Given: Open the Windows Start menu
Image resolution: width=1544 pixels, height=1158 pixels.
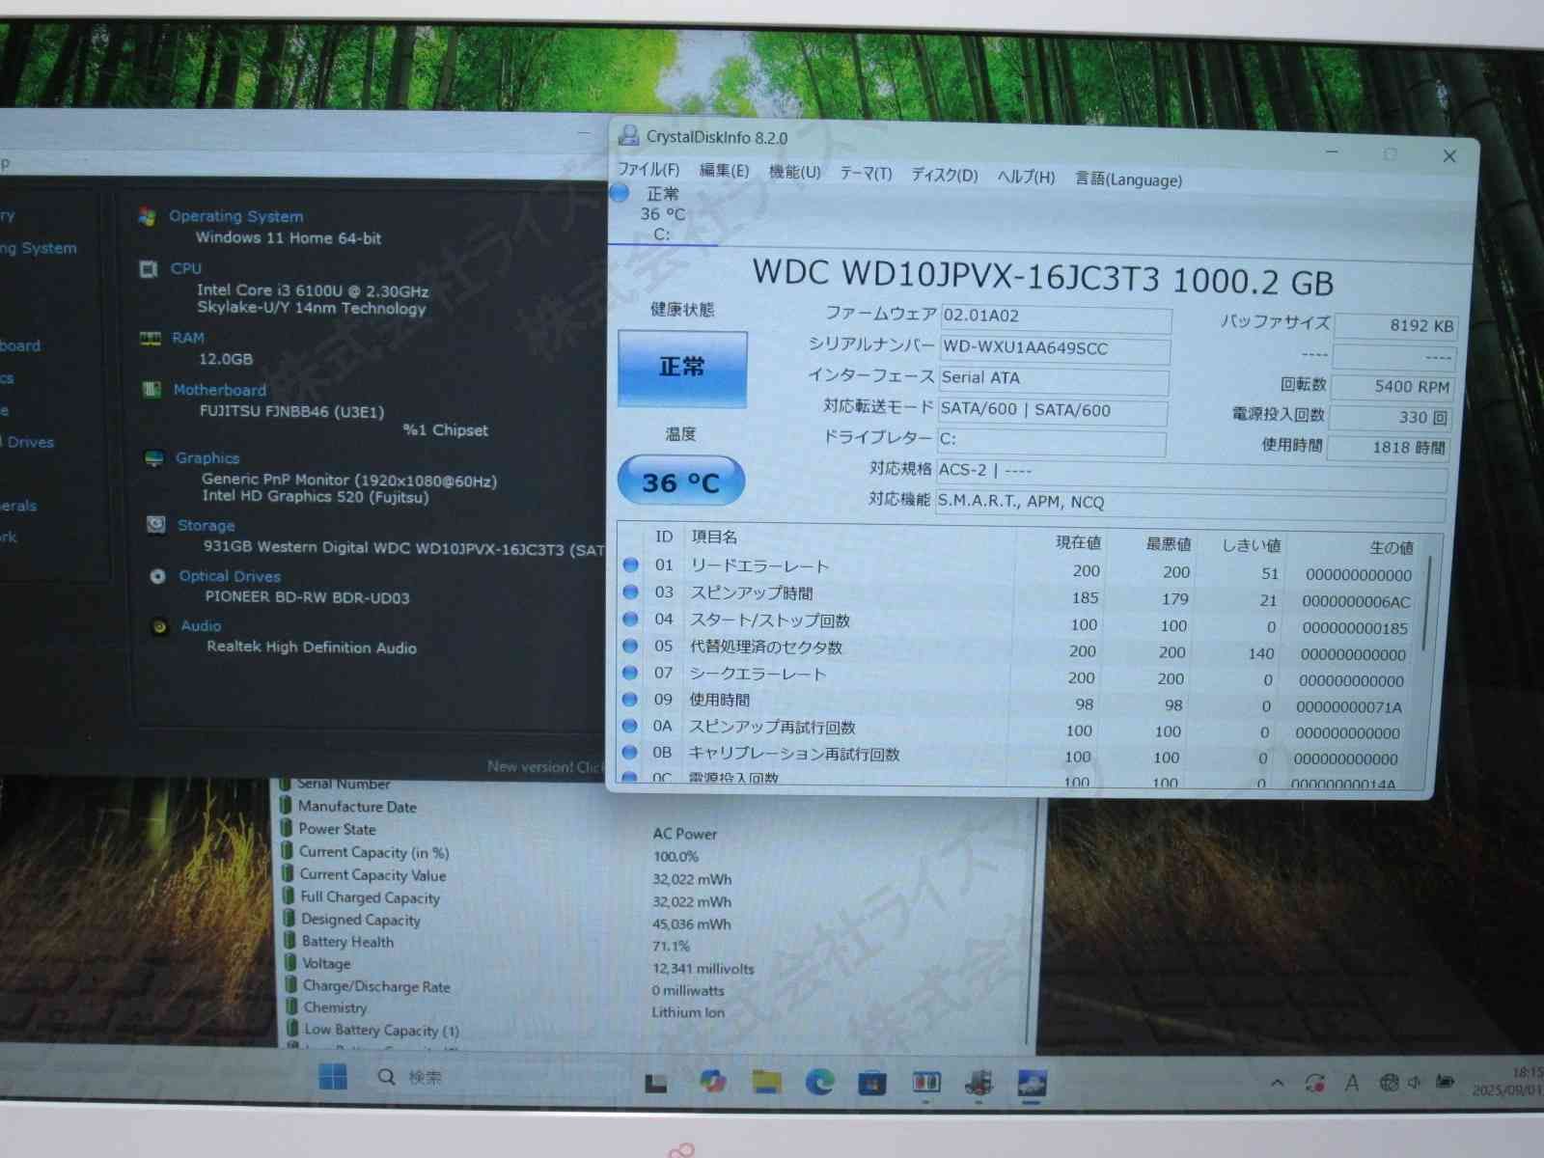Looking at the screenshot, I should click(x=333, y=1076).
